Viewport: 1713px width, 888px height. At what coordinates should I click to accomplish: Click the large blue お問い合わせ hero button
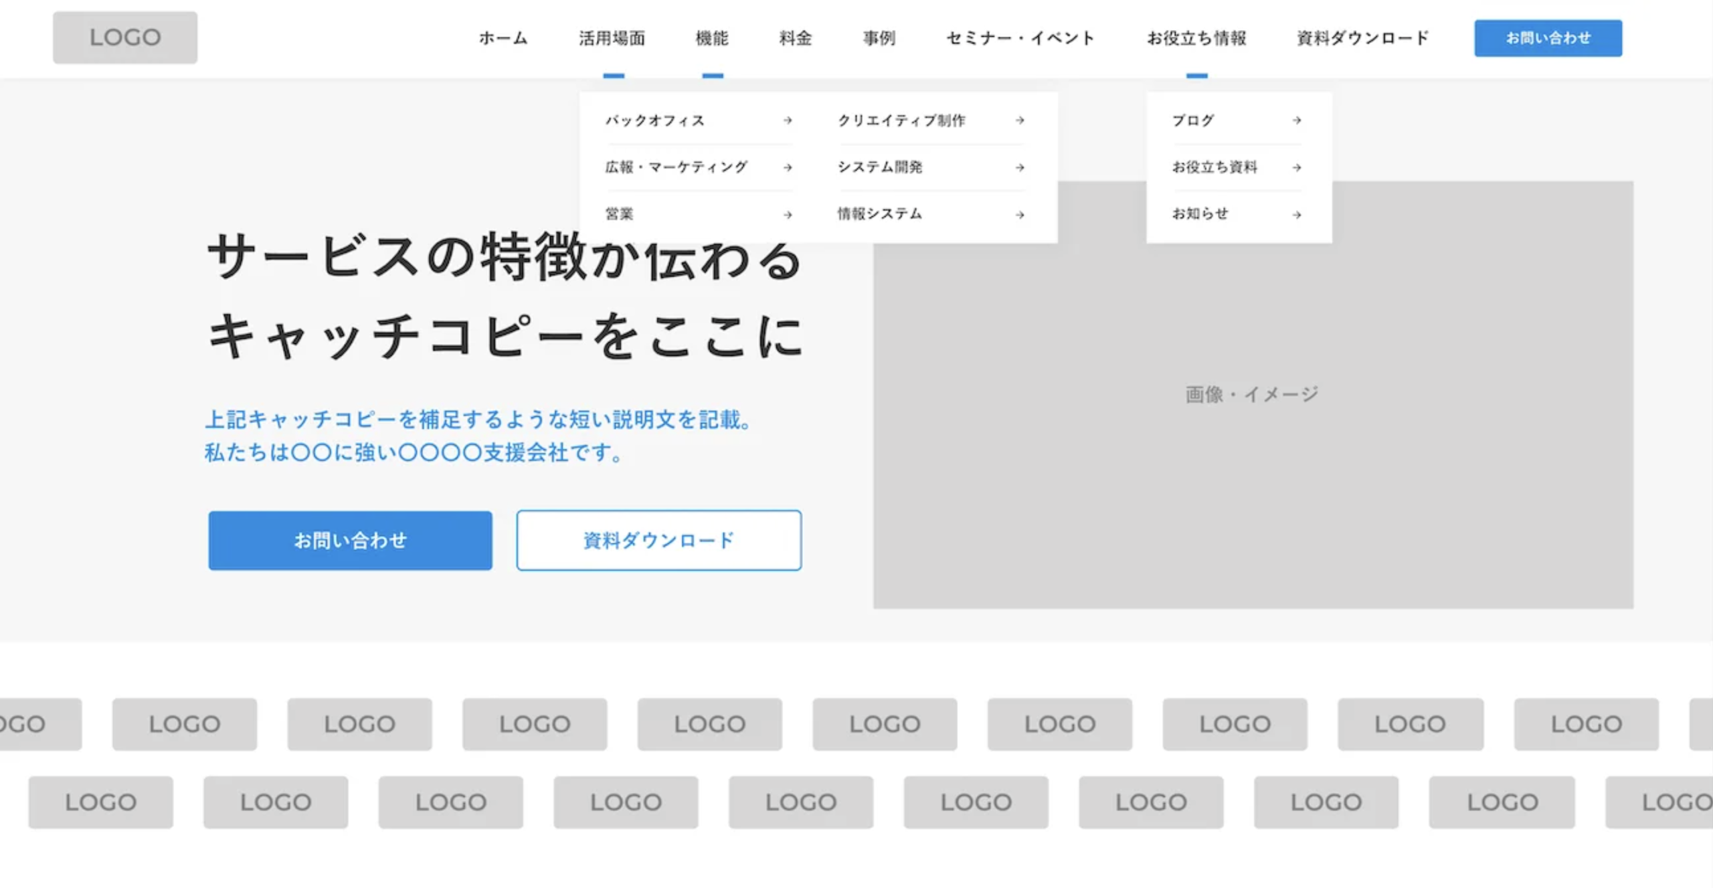tap(350, 541)
